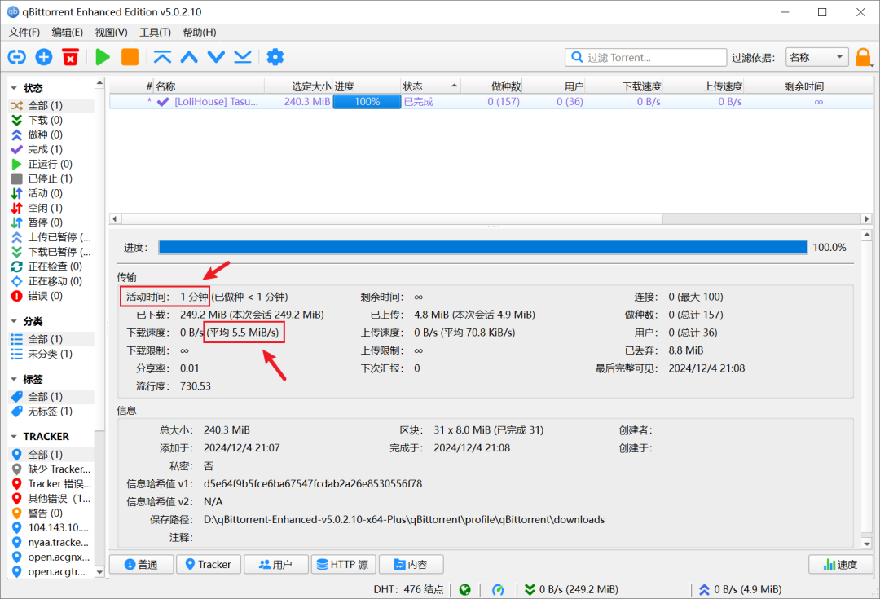Click the sidebar scroll down arrow

pos(99,572)
